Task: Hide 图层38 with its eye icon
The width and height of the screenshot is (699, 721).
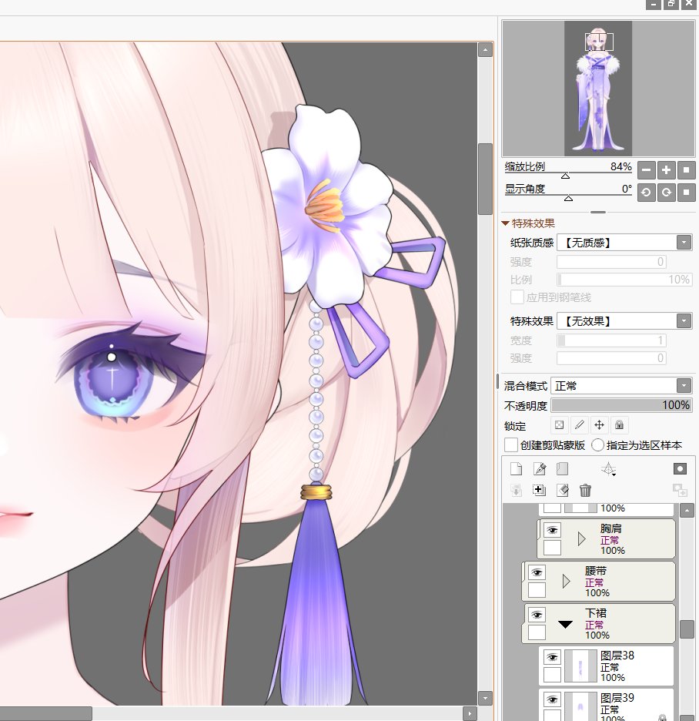Action: pyautogui.click(x=553, y=657)
